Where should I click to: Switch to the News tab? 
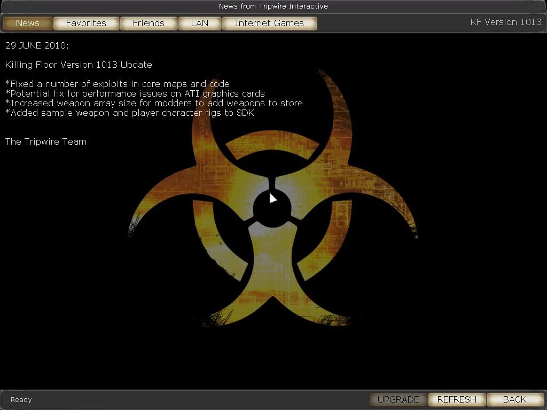(x=28, y=23)
